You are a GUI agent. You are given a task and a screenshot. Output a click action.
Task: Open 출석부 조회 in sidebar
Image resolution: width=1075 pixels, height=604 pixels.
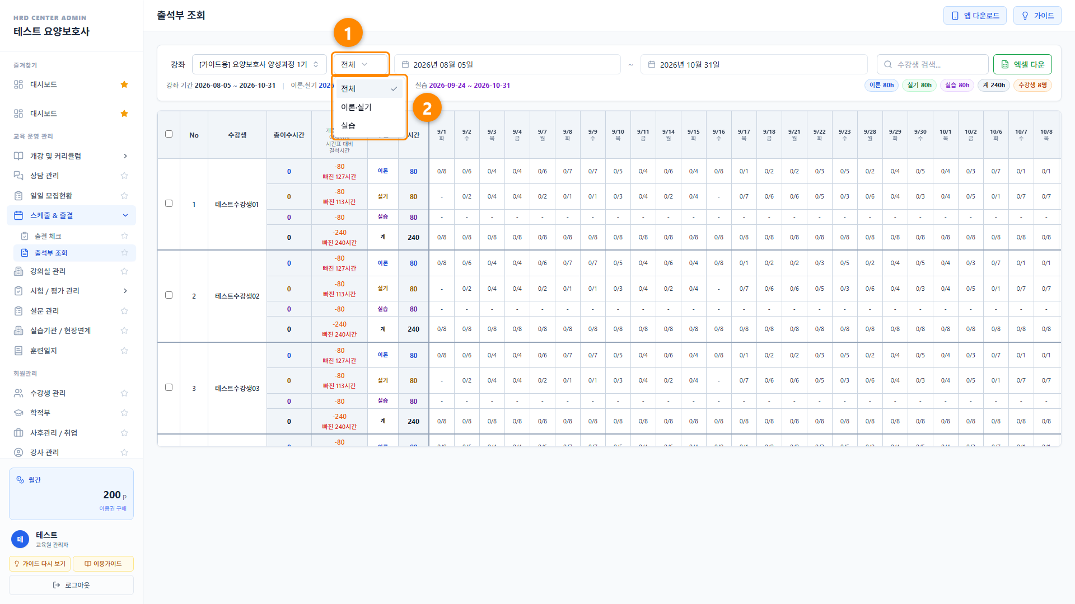click(74, 253)
